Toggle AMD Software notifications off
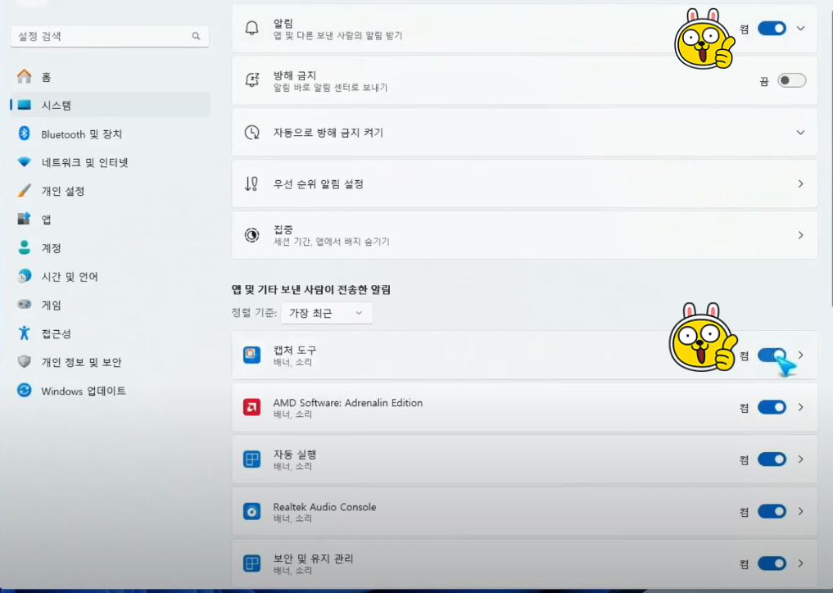Screen dimensions: 833x593 click(x=772, y=408)
